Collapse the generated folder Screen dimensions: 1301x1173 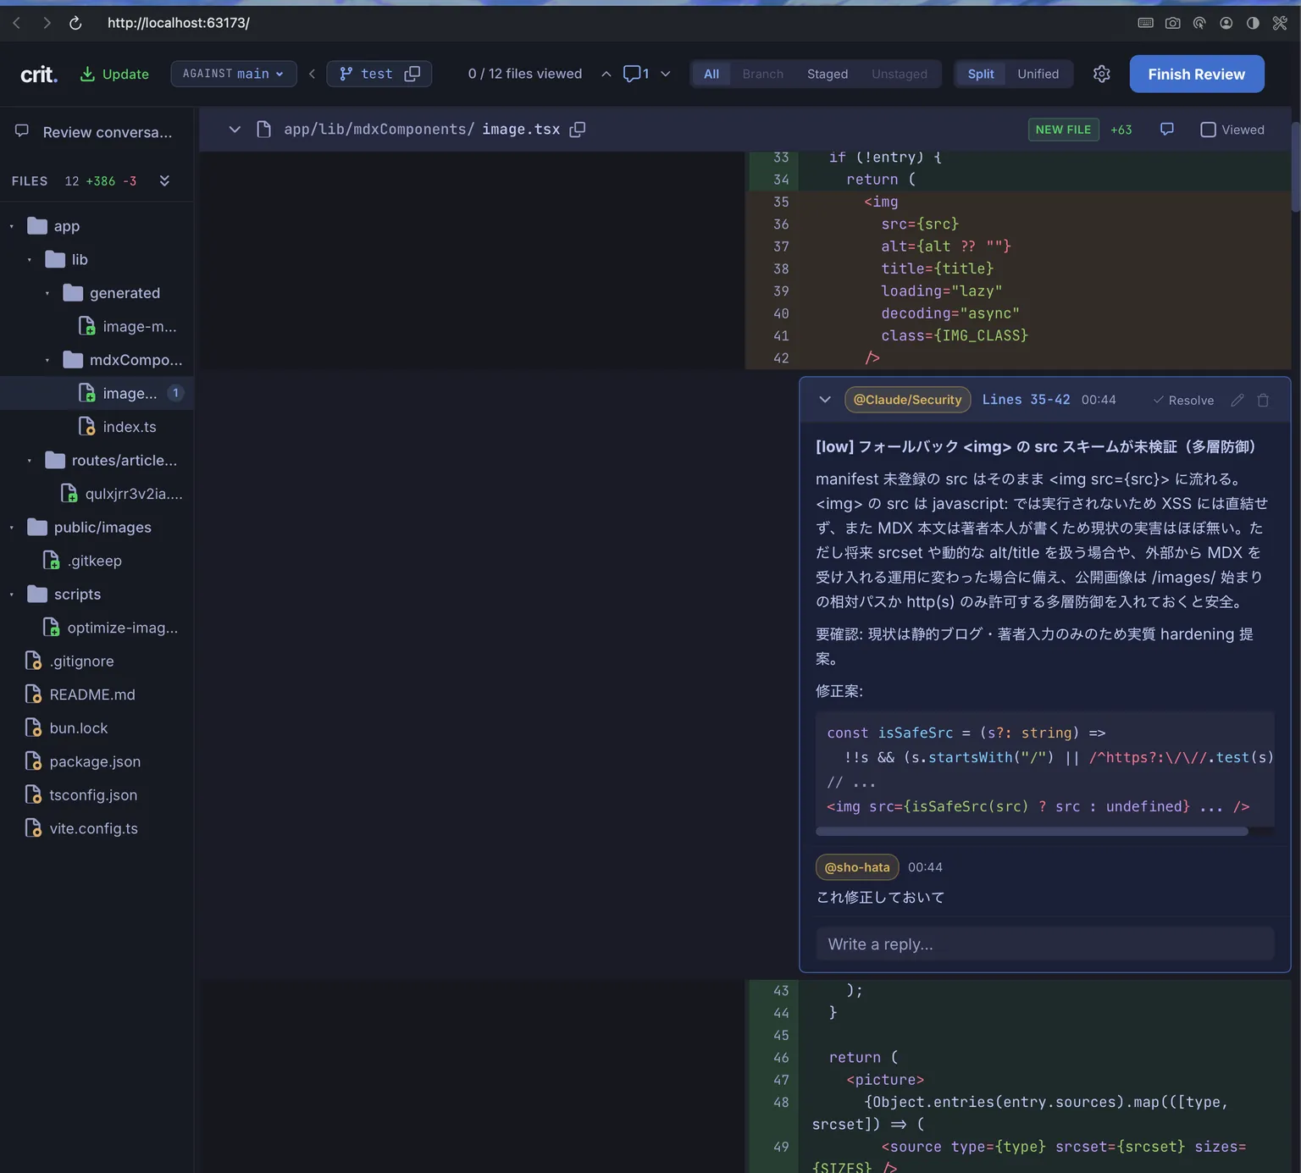[47, 293]
